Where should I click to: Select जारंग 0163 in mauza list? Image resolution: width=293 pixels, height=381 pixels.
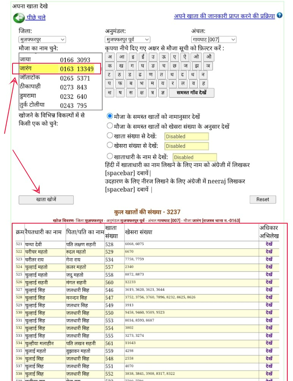tap(56, 69)
